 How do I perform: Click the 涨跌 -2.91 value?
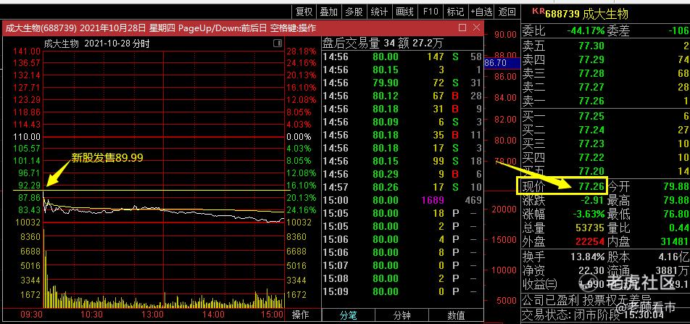(x=592, y=201)
